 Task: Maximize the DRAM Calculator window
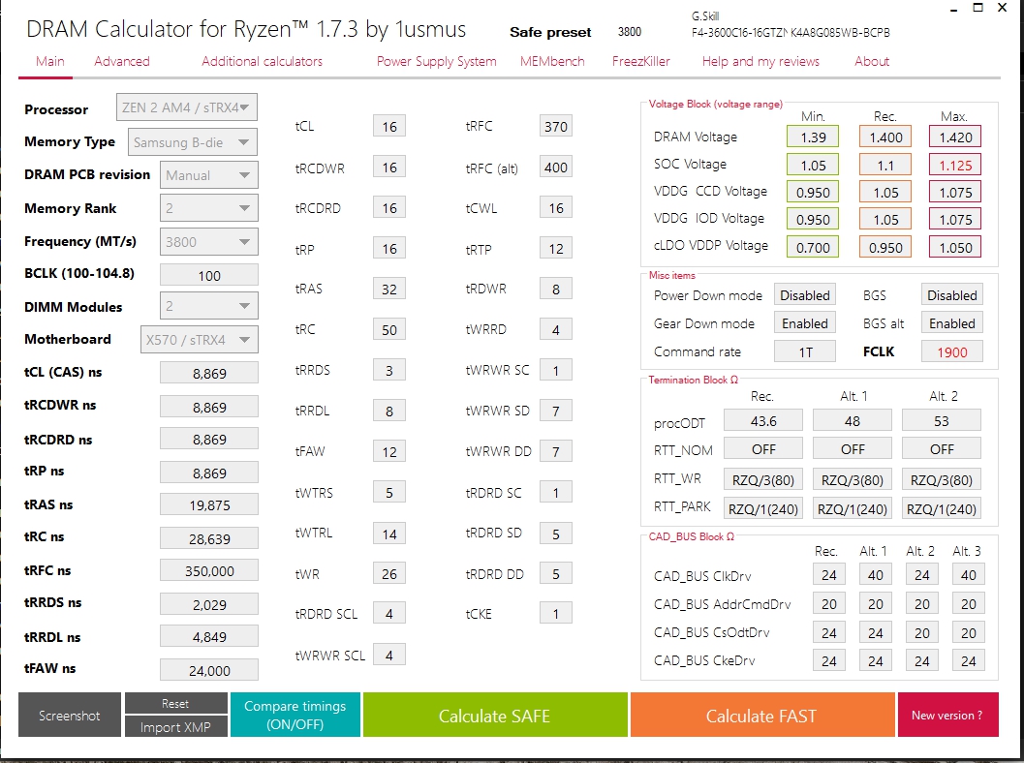tap(977, 8)
